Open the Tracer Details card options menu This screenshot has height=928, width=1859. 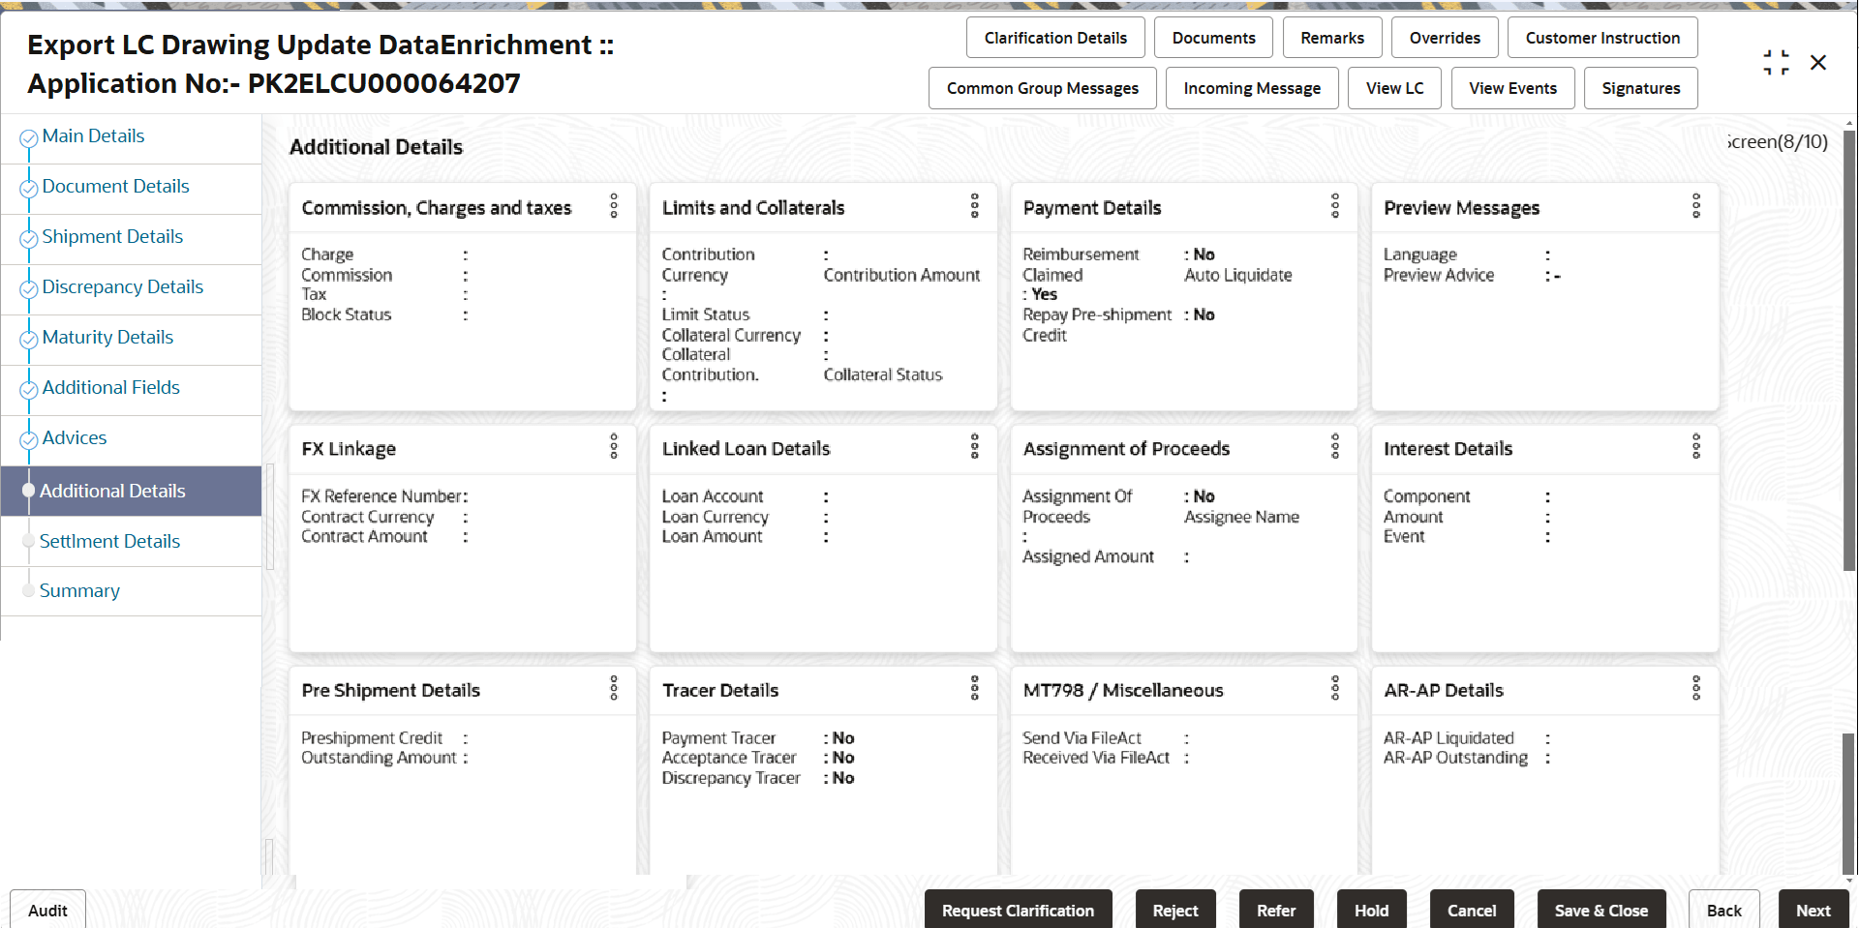click(975, 689)
